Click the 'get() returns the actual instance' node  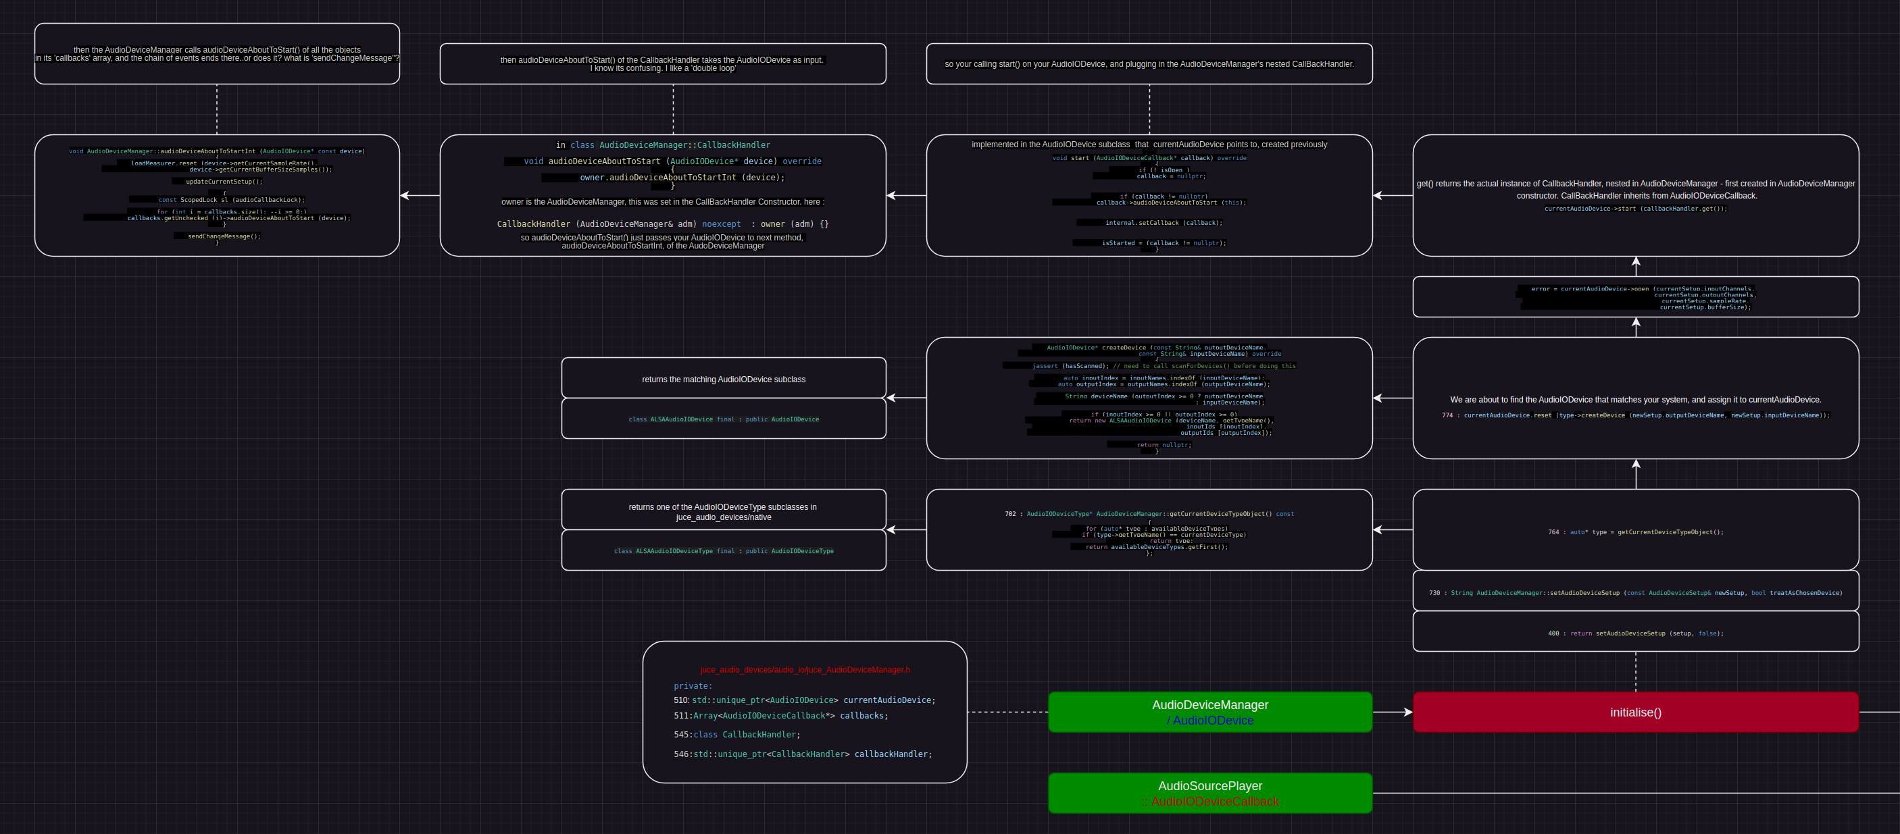pos(1635,195)
